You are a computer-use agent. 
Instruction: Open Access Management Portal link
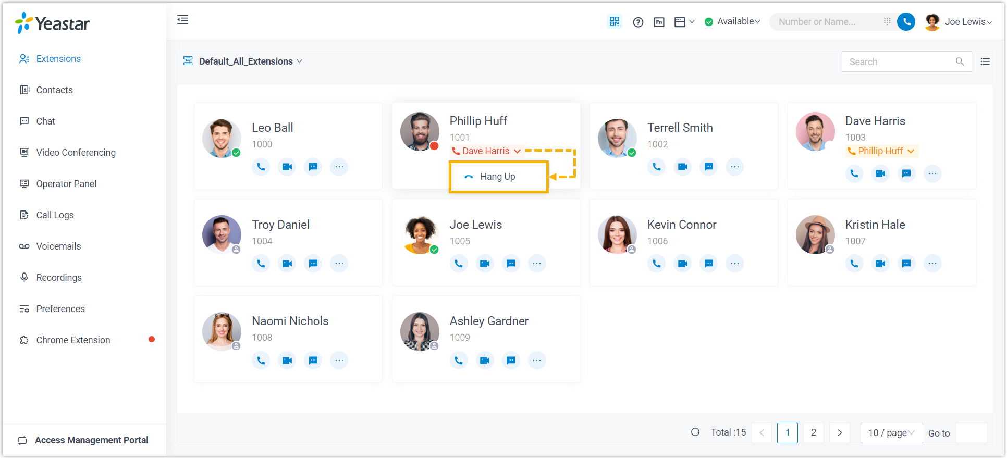click(x=91, y=440)
